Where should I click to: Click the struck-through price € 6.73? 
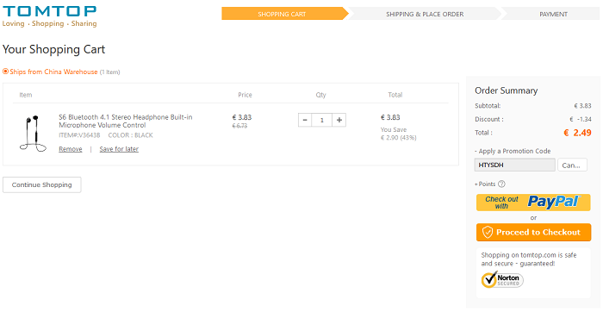point(240,126)
